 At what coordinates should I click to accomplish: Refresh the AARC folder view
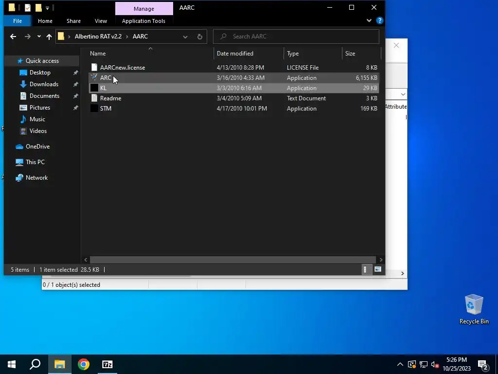pos(200,37)
